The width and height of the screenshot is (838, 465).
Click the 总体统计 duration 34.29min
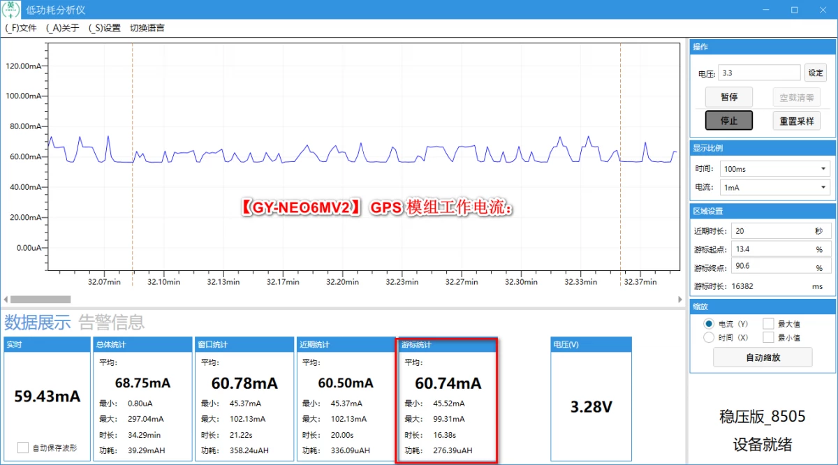click(145, 435)
